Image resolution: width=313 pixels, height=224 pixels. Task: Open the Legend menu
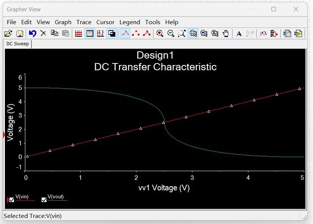[130, 22]
